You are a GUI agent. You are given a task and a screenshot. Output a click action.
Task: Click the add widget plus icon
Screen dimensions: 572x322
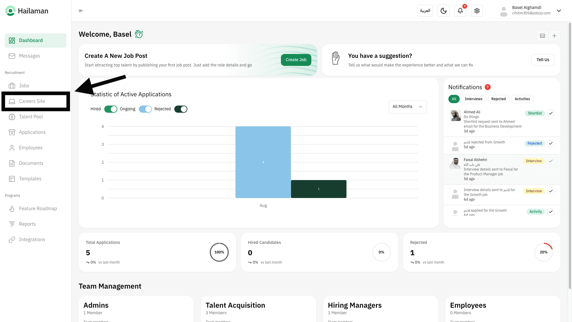554,36
